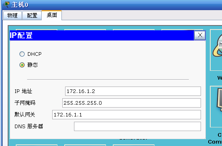Click the IP 地址 input field
222x146 pixels.
coord(133,91)
